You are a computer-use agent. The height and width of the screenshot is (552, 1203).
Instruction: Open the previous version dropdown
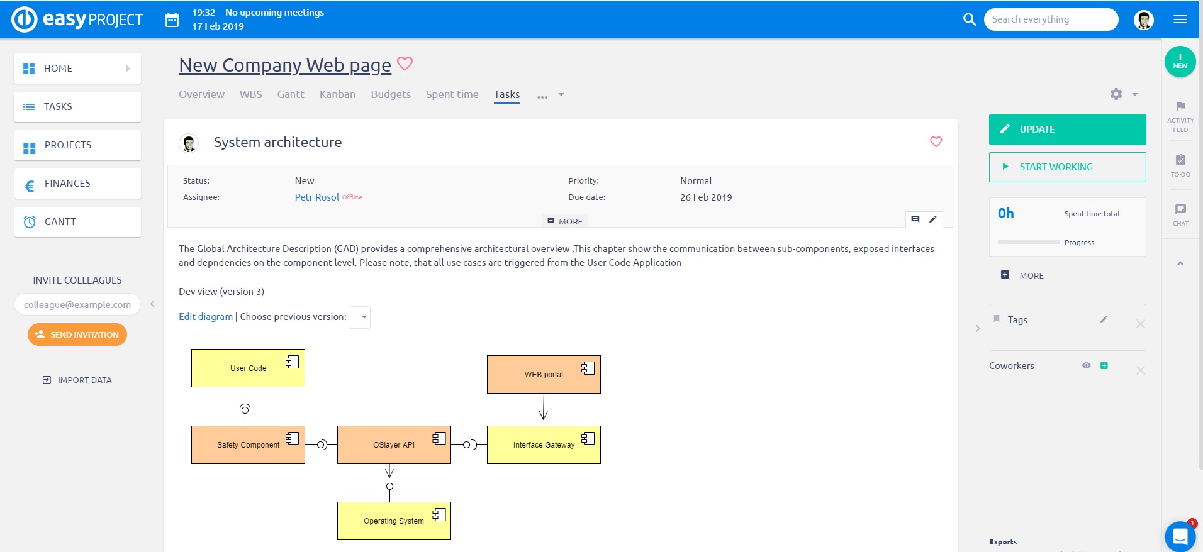361,317
